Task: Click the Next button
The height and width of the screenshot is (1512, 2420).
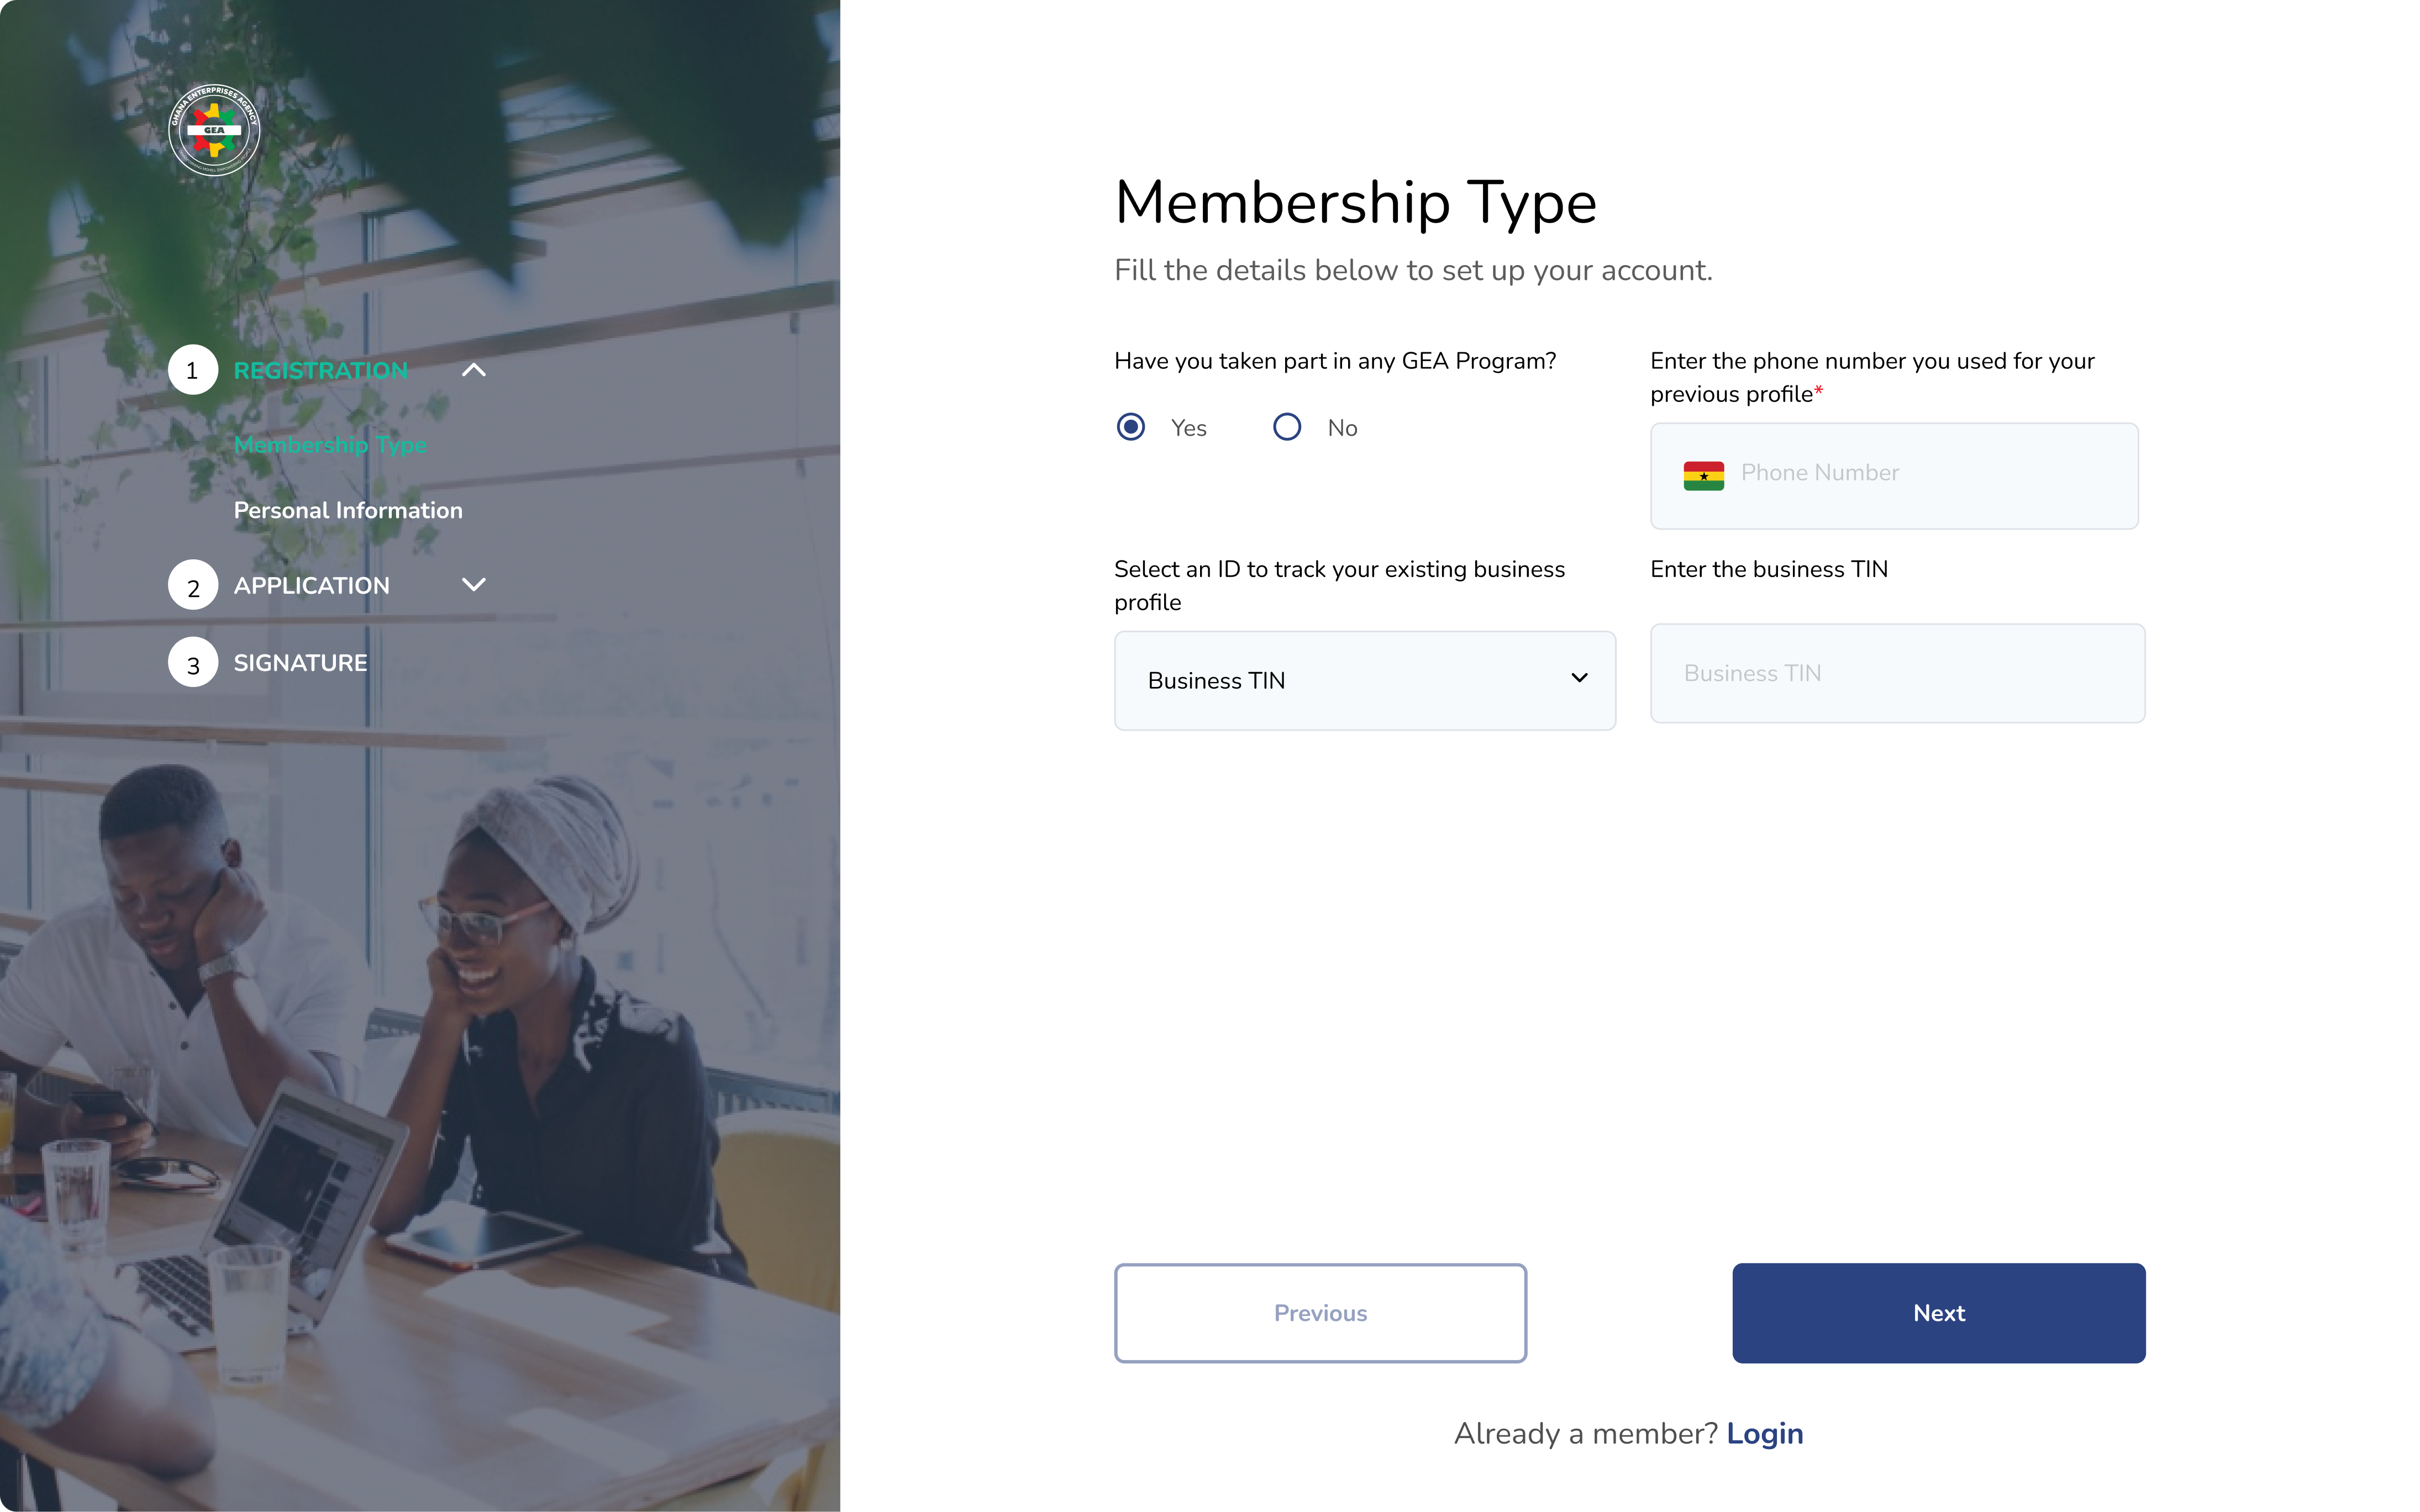Action: click(1938, 1313)
